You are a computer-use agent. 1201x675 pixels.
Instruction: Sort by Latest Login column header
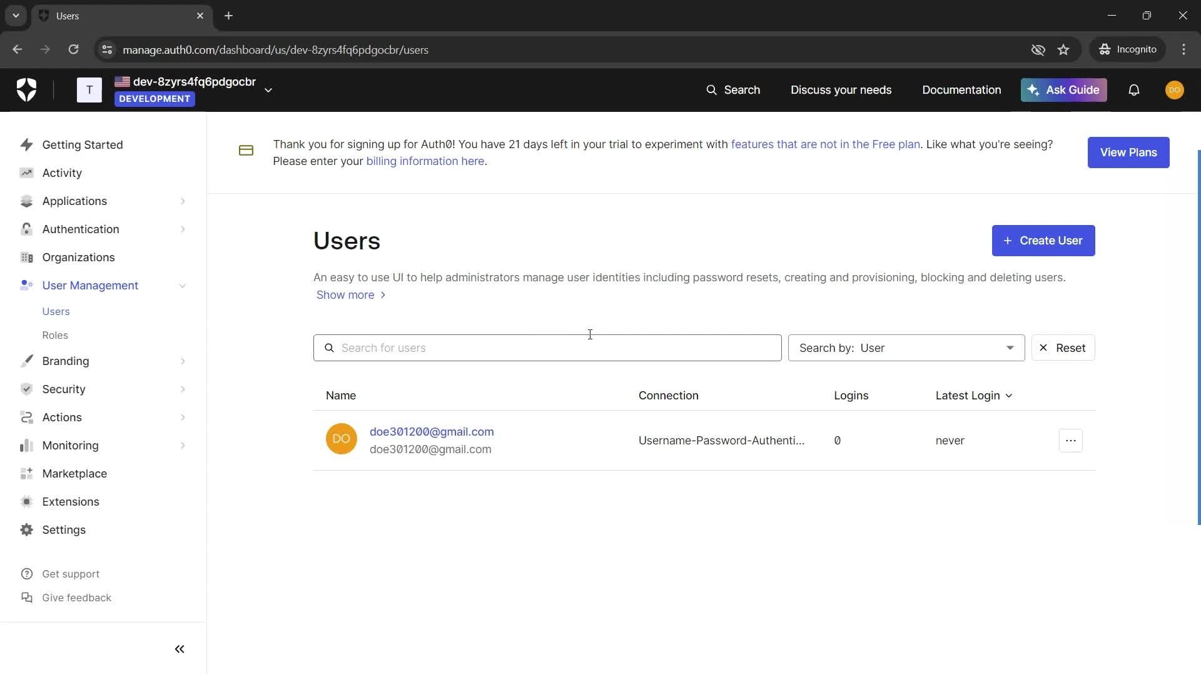(x=973, y=396)
